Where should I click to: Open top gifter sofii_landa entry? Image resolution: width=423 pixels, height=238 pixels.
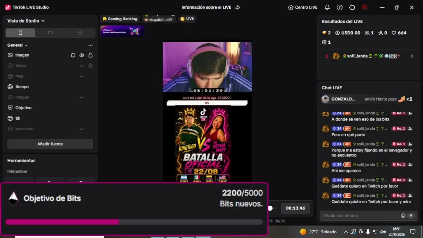point(369,56)
